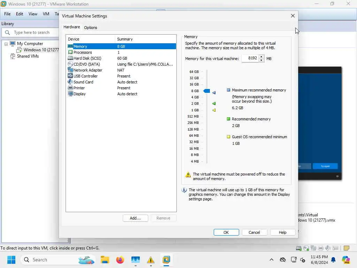Click the taskbar clock 11:45 PM
The height and width of the screenshot is (268, 357).
pos(319,257)
